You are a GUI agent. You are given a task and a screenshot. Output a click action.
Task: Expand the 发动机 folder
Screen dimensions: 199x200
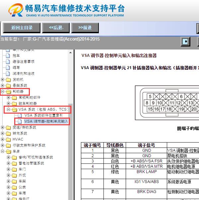point(2,80)
